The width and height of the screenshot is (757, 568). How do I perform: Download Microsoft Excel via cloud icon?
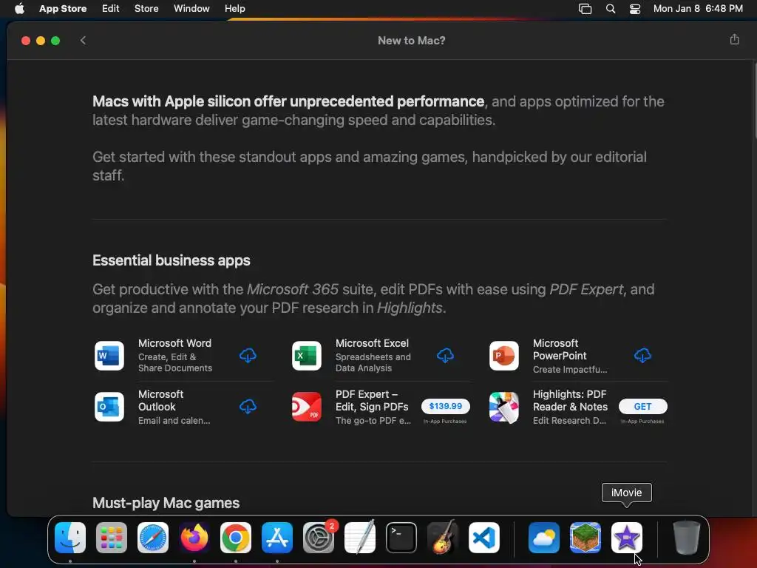click(445, 356)
